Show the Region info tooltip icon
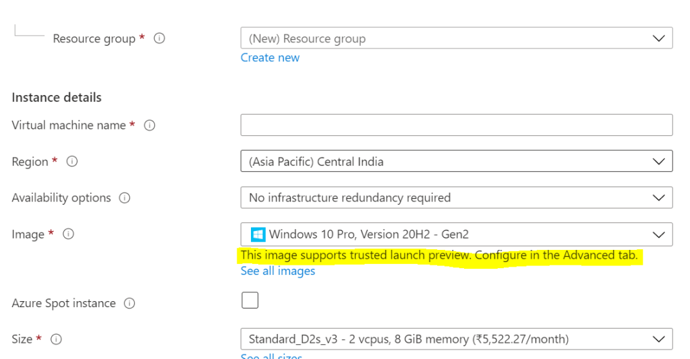This screenshot has width=690, height=359. click(x=72, y=162)
